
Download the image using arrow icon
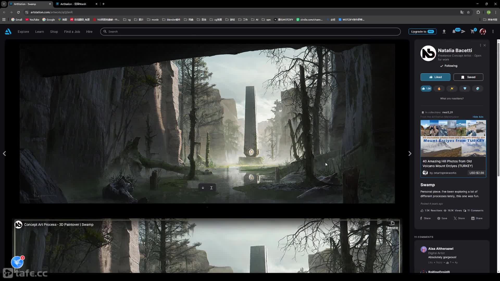(x=203, y=188)
